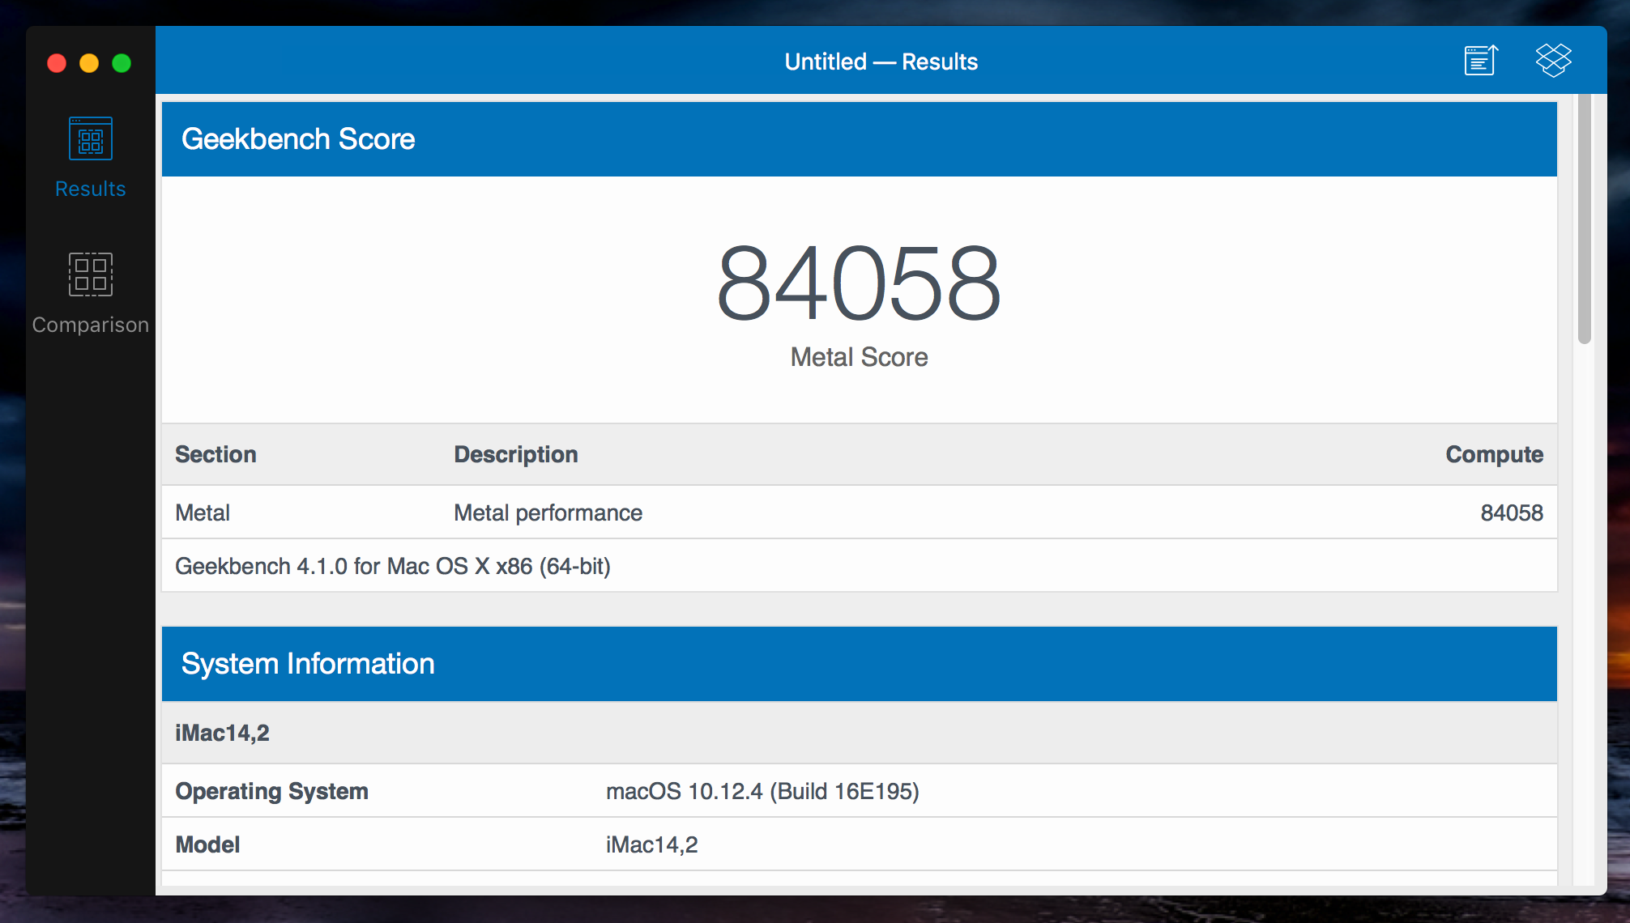Image resolution: width=1630 pixels, height=923 pixels.
Task: Click the yellow minimize window button
Action: [89, 63]
